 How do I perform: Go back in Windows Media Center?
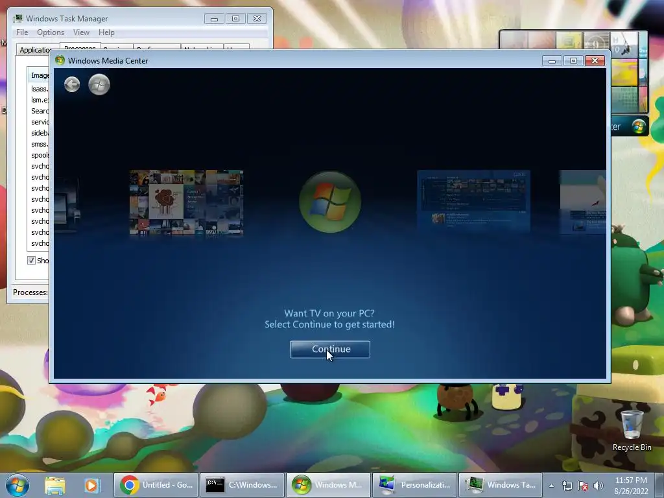point(72,84)
